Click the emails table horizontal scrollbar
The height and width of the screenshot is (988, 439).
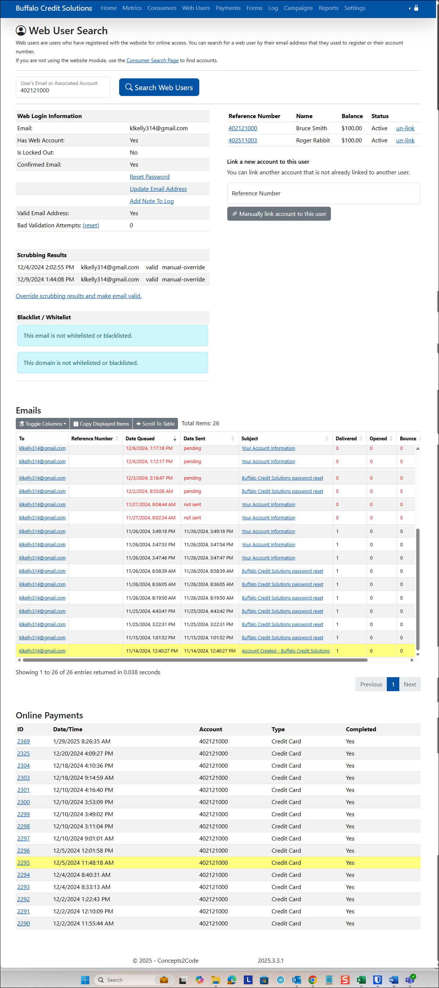coord(195,660)
